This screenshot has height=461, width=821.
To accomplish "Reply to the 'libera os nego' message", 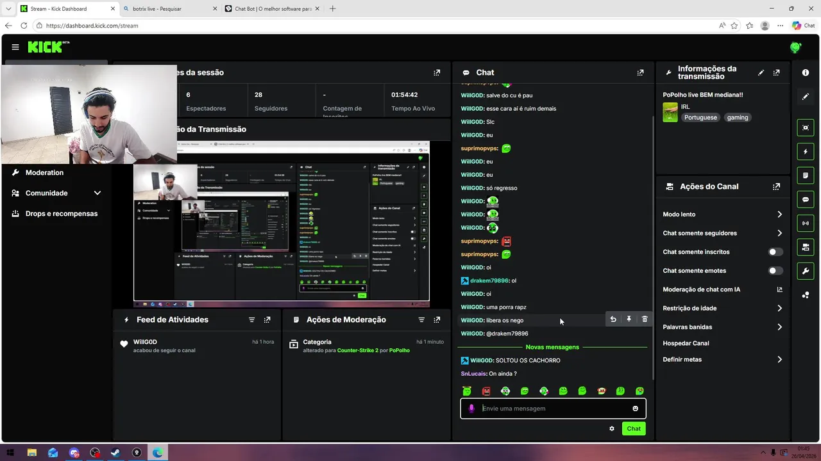I will click(613, 319).
